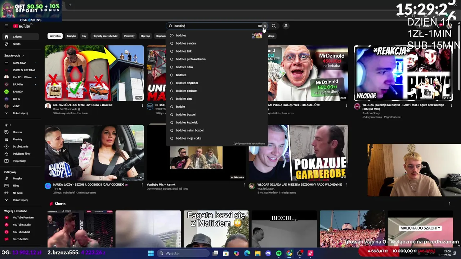Select the Podcasty filter chip

click(x=129, y=36)
